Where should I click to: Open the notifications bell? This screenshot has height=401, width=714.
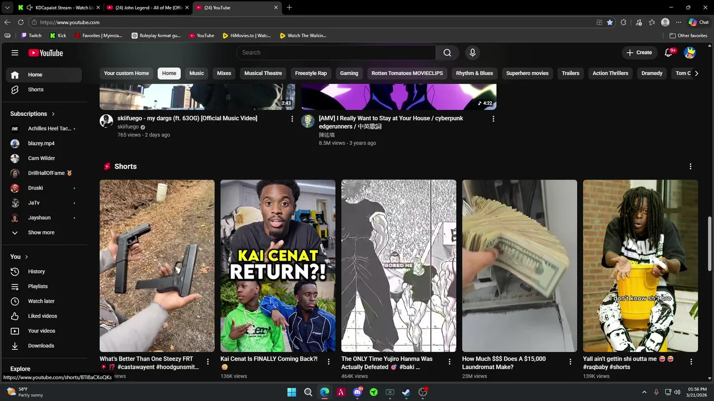pyautogui.click(x=669, y=52)
